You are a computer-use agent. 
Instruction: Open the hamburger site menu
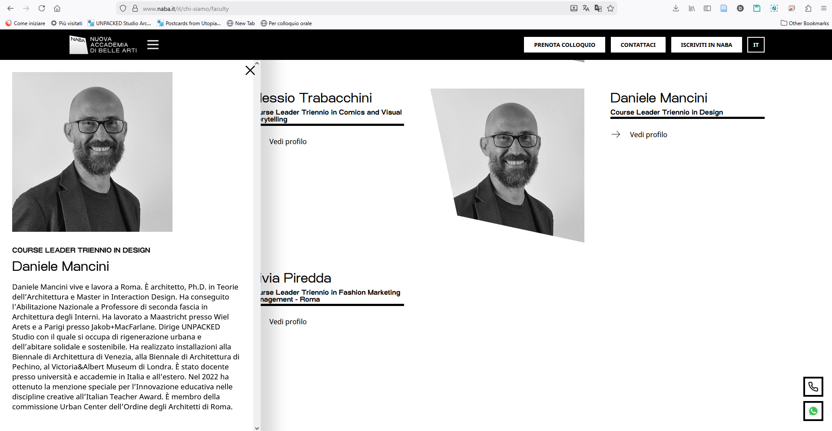point(153,45)
